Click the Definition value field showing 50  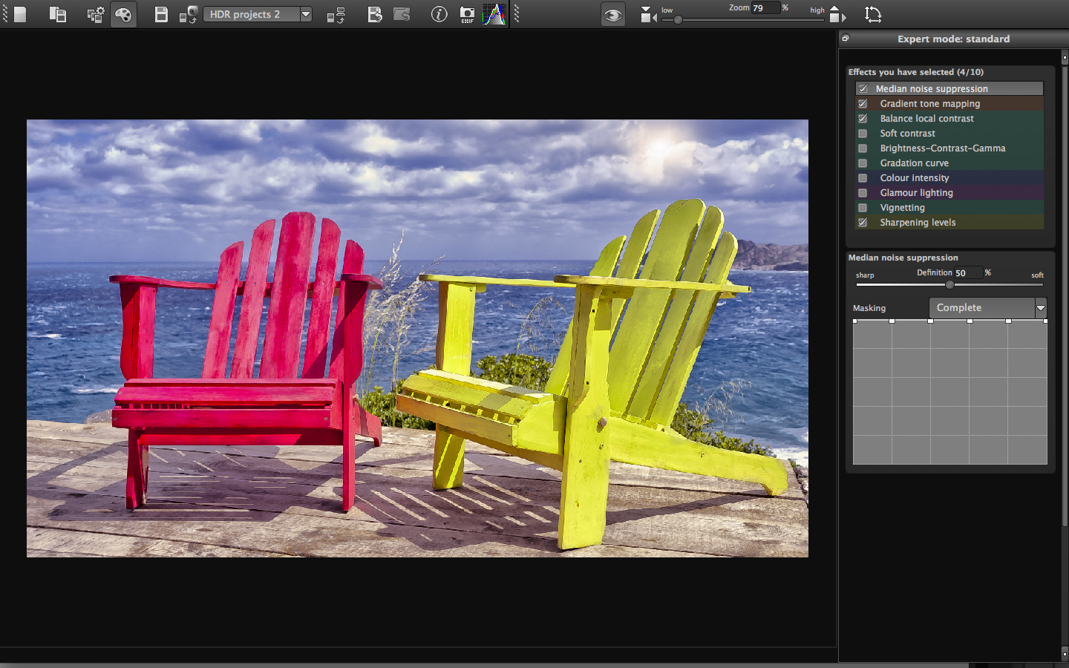[x=967, y=273]
